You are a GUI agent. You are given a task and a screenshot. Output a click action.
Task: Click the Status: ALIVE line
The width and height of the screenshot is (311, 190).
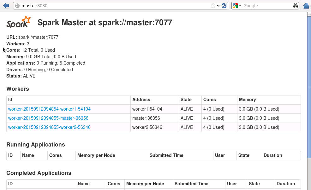21,76
